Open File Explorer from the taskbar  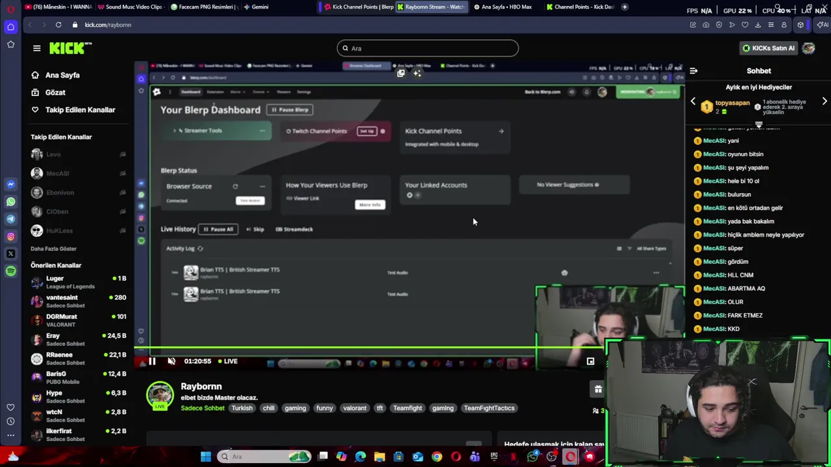(380, 457)
